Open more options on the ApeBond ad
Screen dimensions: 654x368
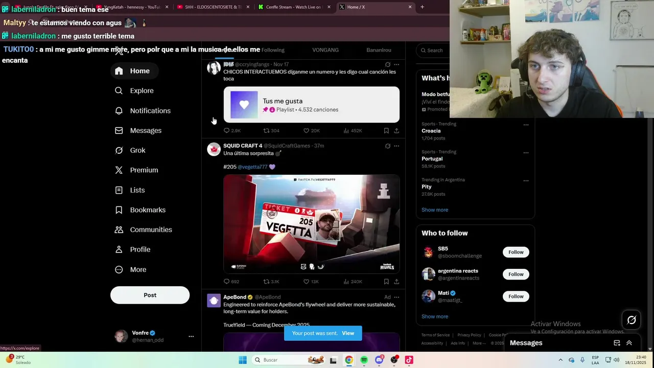[x=396, y=297]
